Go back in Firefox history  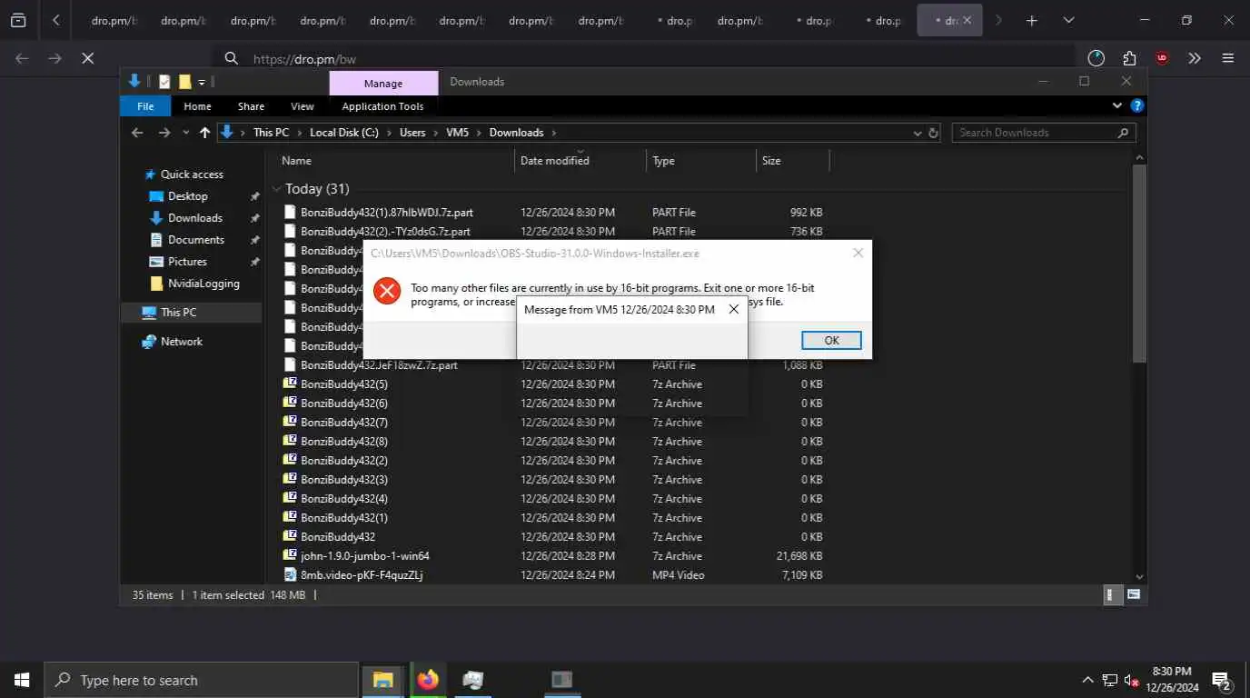[23, 58]
